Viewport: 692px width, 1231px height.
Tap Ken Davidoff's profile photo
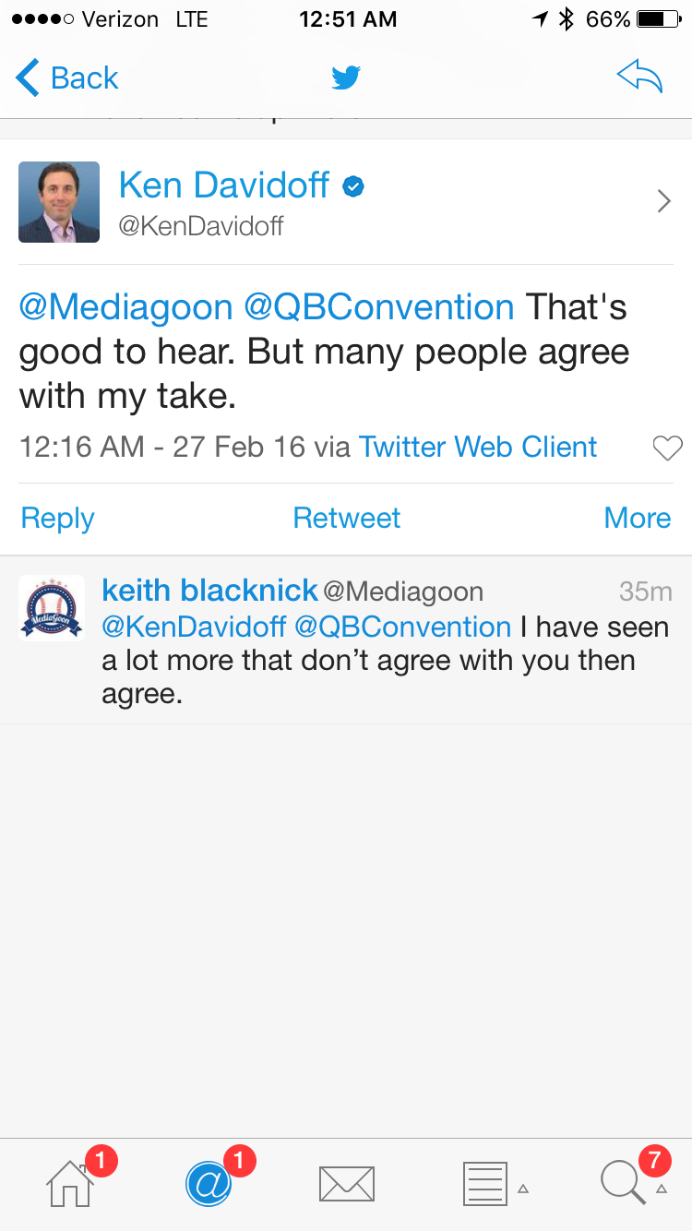(x=59, y=202)
